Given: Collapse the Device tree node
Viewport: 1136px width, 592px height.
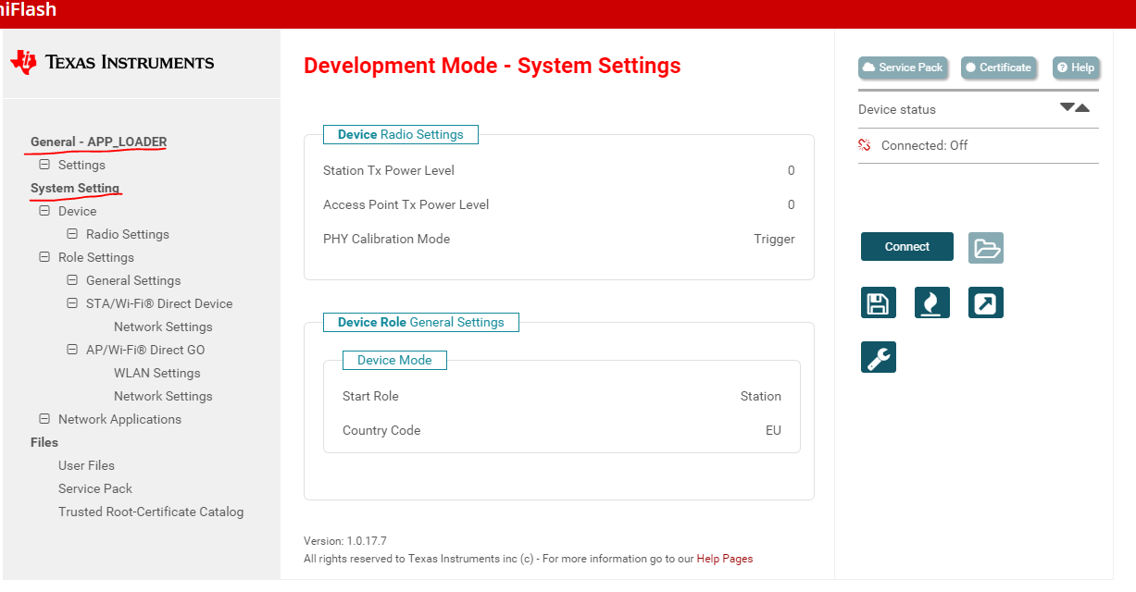Looking at the screenshot, I should click(44, 211).
